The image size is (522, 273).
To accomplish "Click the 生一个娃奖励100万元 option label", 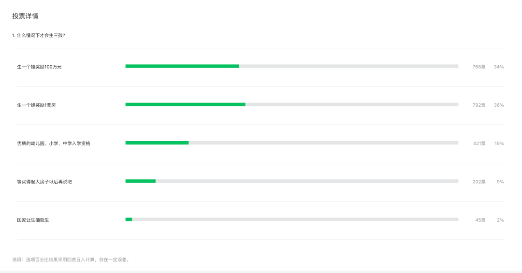I will pos(39,67).
